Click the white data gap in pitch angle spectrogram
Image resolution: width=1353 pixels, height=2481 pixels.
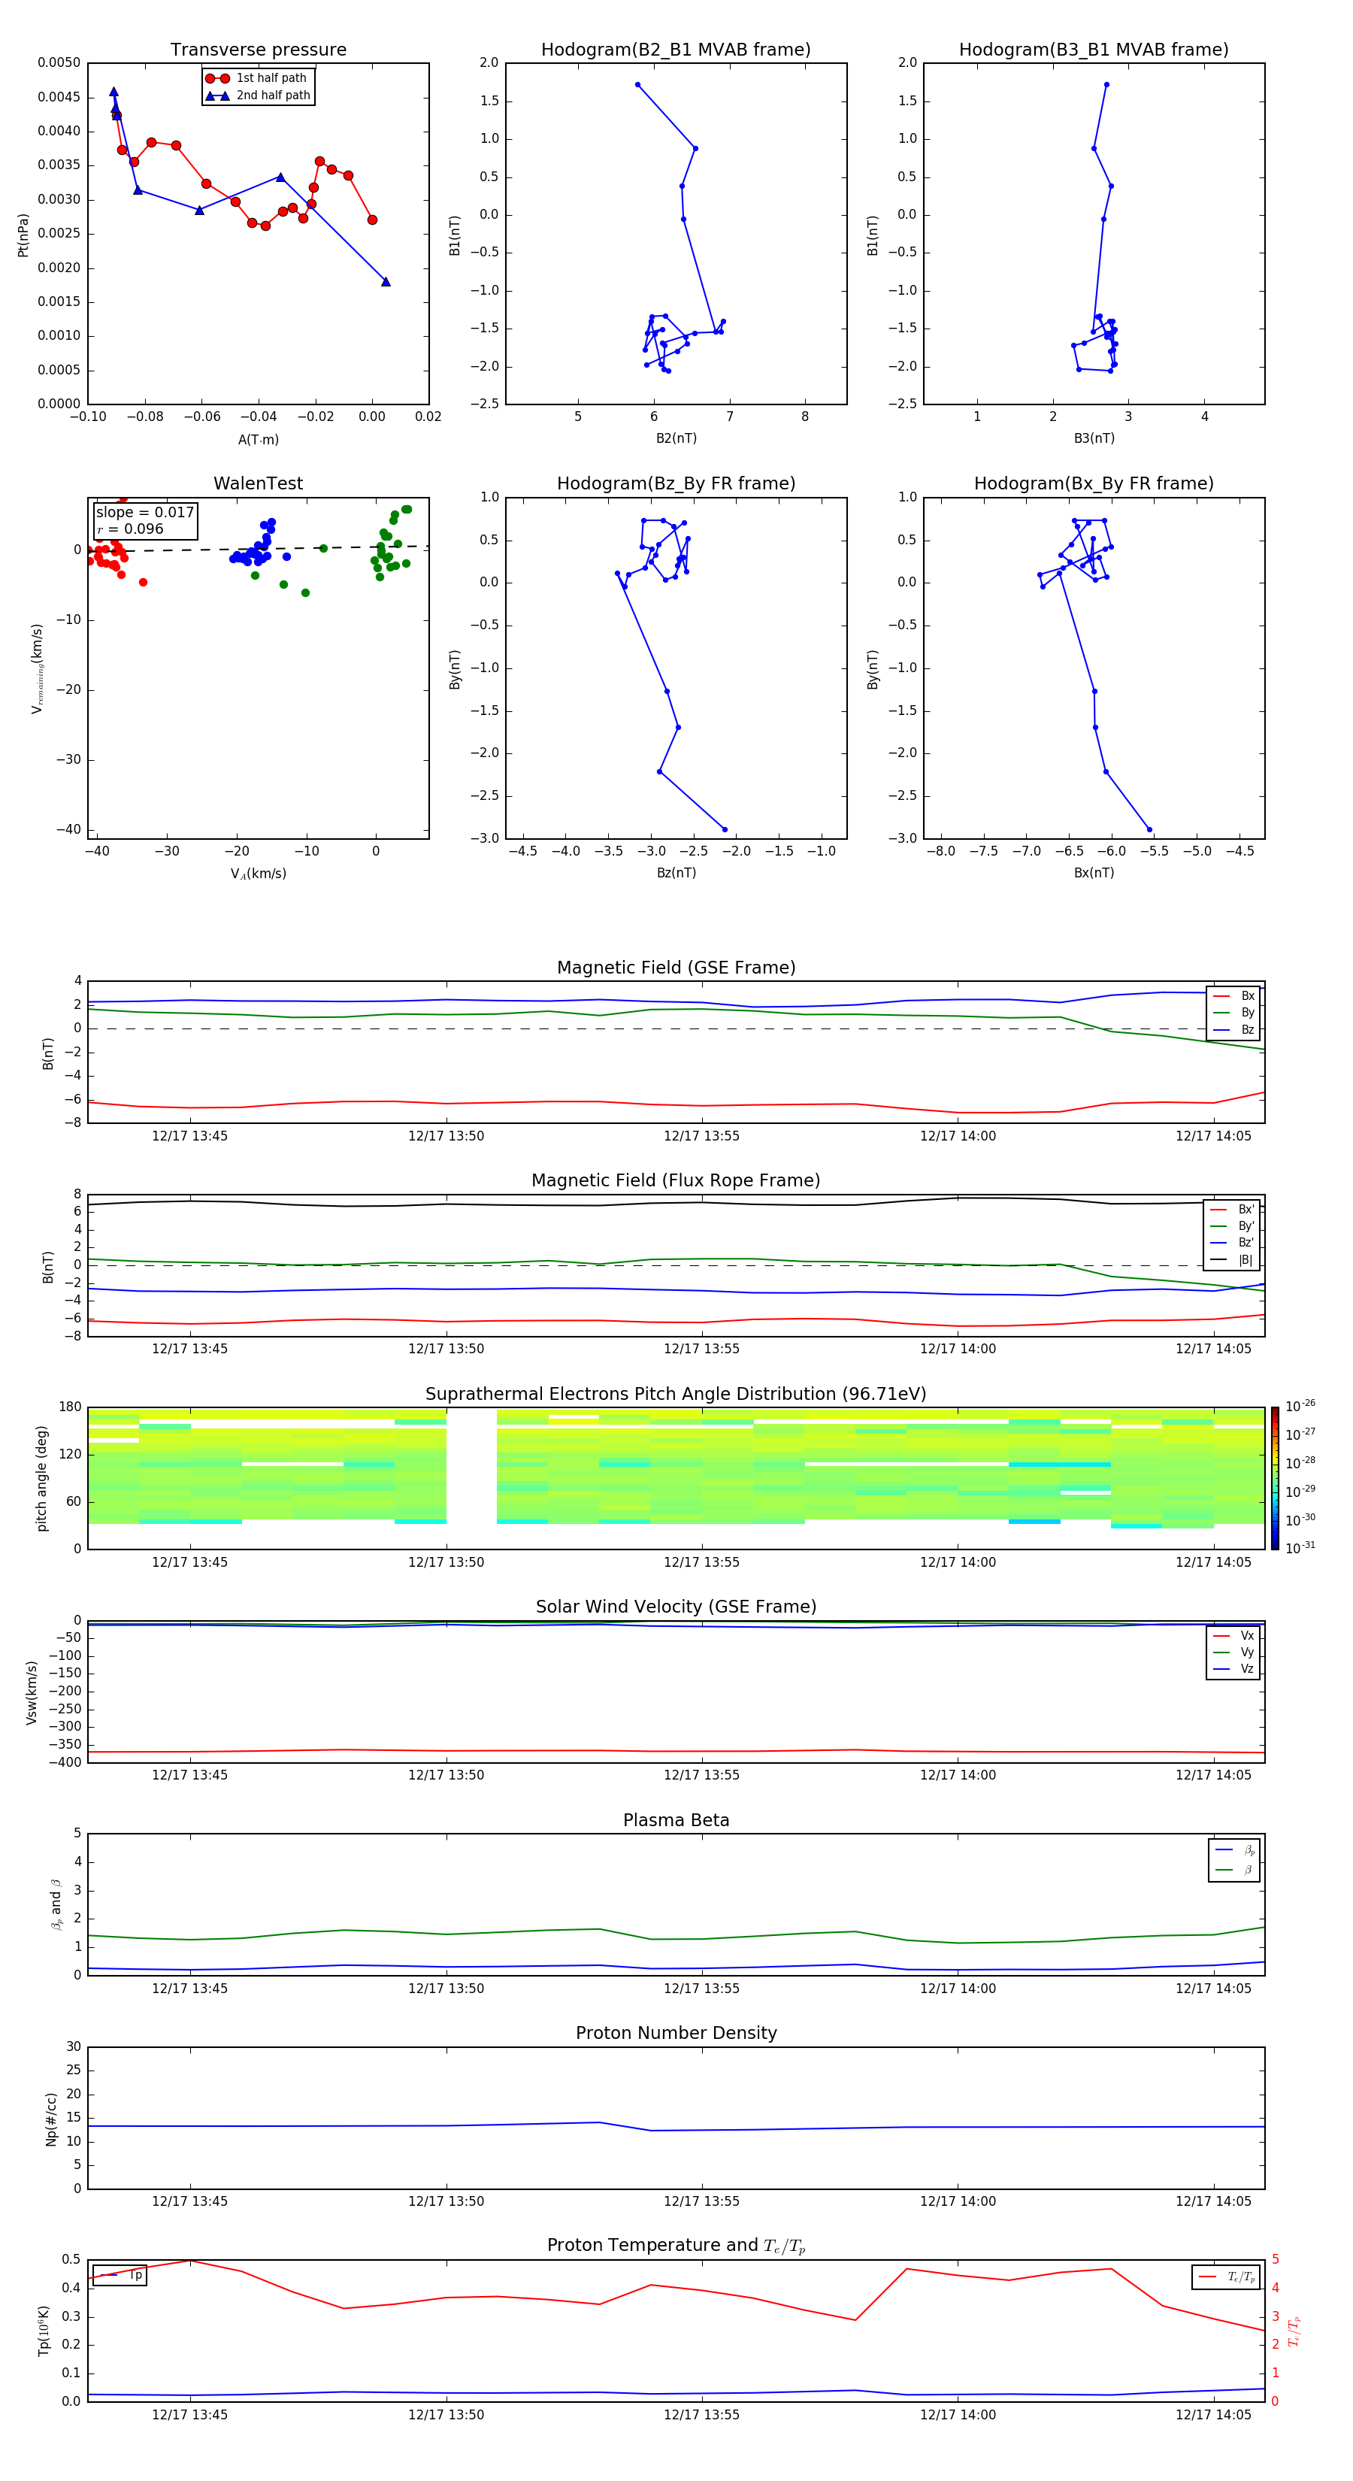pos(472,1478)
